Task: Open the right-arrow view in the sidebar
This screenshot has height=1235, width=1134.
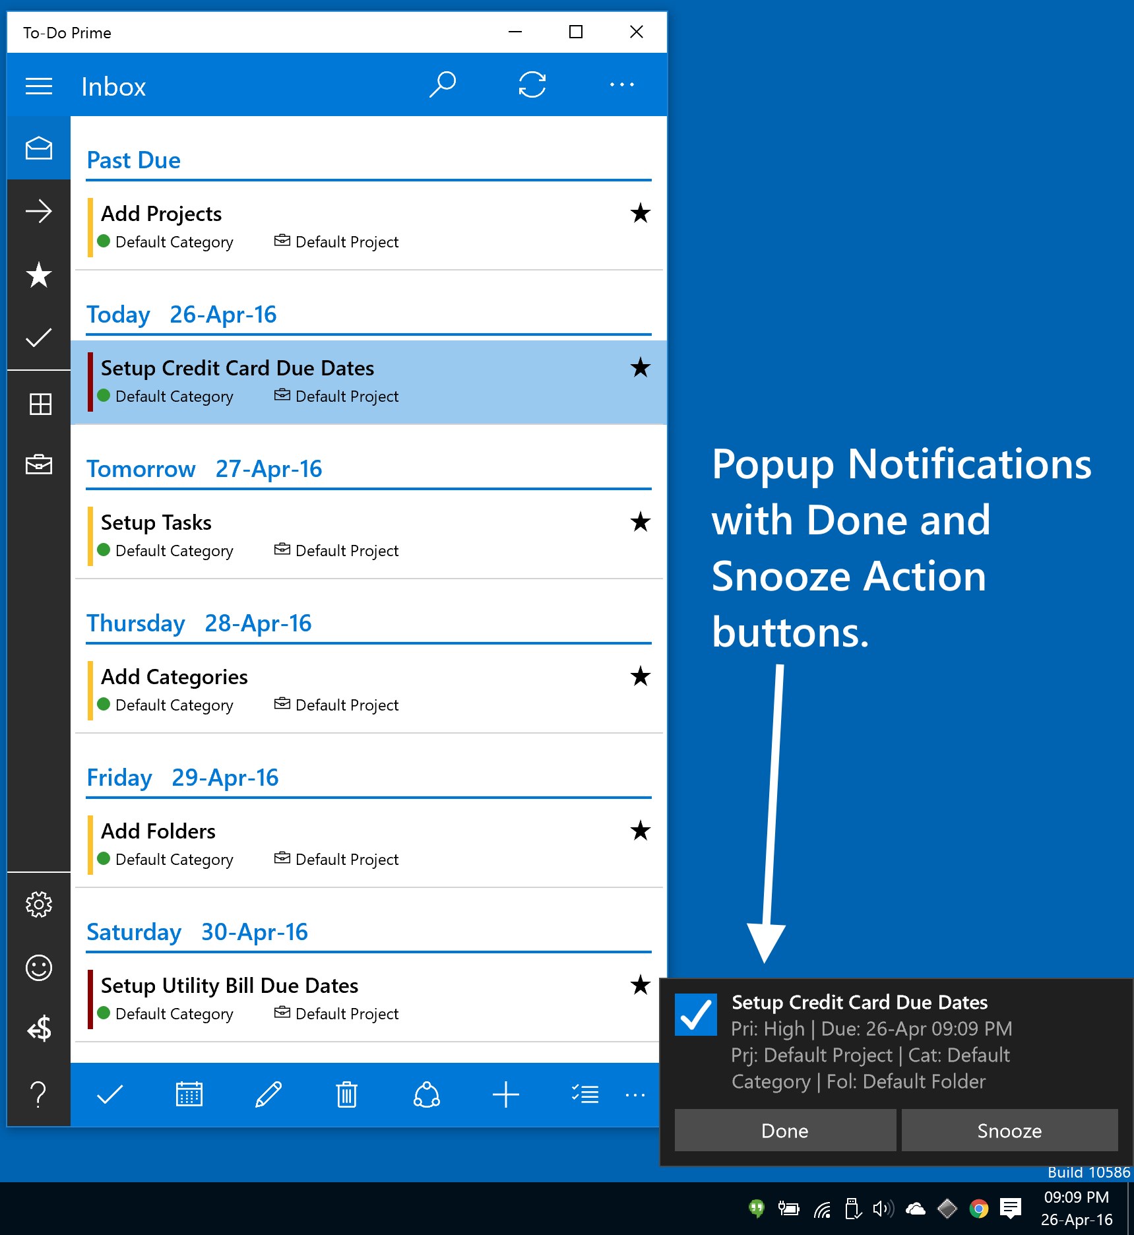Action: [x=39, y=211]
